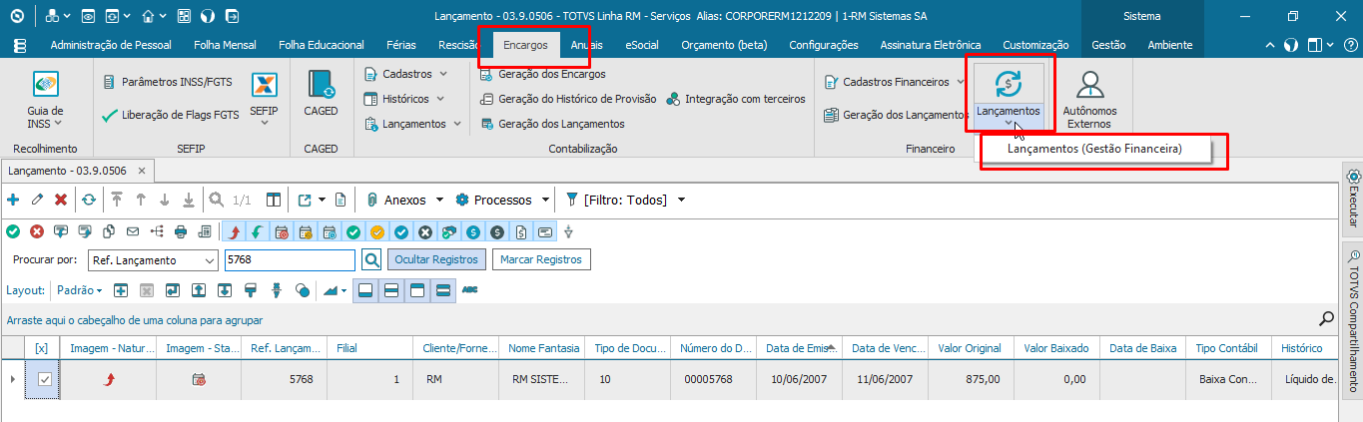1363x422 pixels.
Task: Click Geração do Histórico de Provisão
Action: [x=568, y=99]
